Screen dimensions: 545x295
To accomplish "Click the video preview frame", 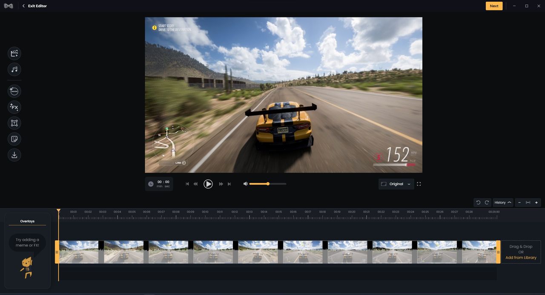I will pyautogui.click(x=284, y=95).
